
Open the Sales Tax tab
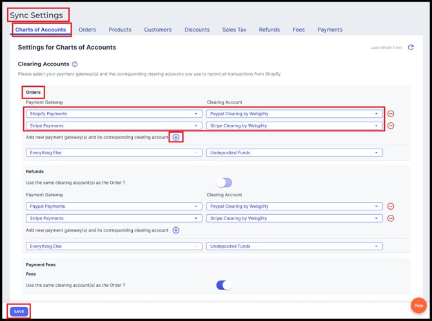click(234, 30)
